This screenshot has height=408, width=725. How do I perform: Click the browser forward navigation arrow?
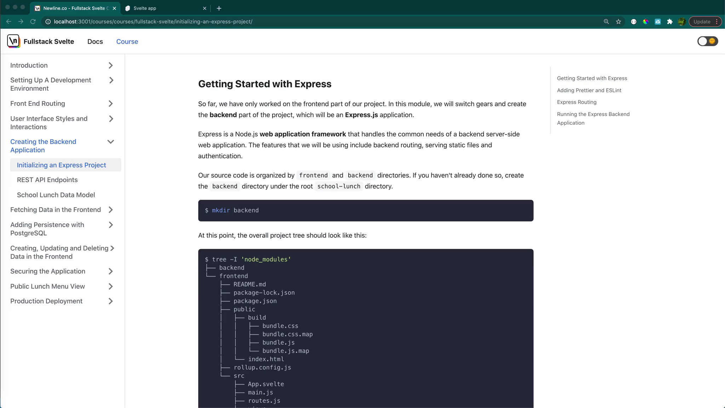[x=21, y=21]
